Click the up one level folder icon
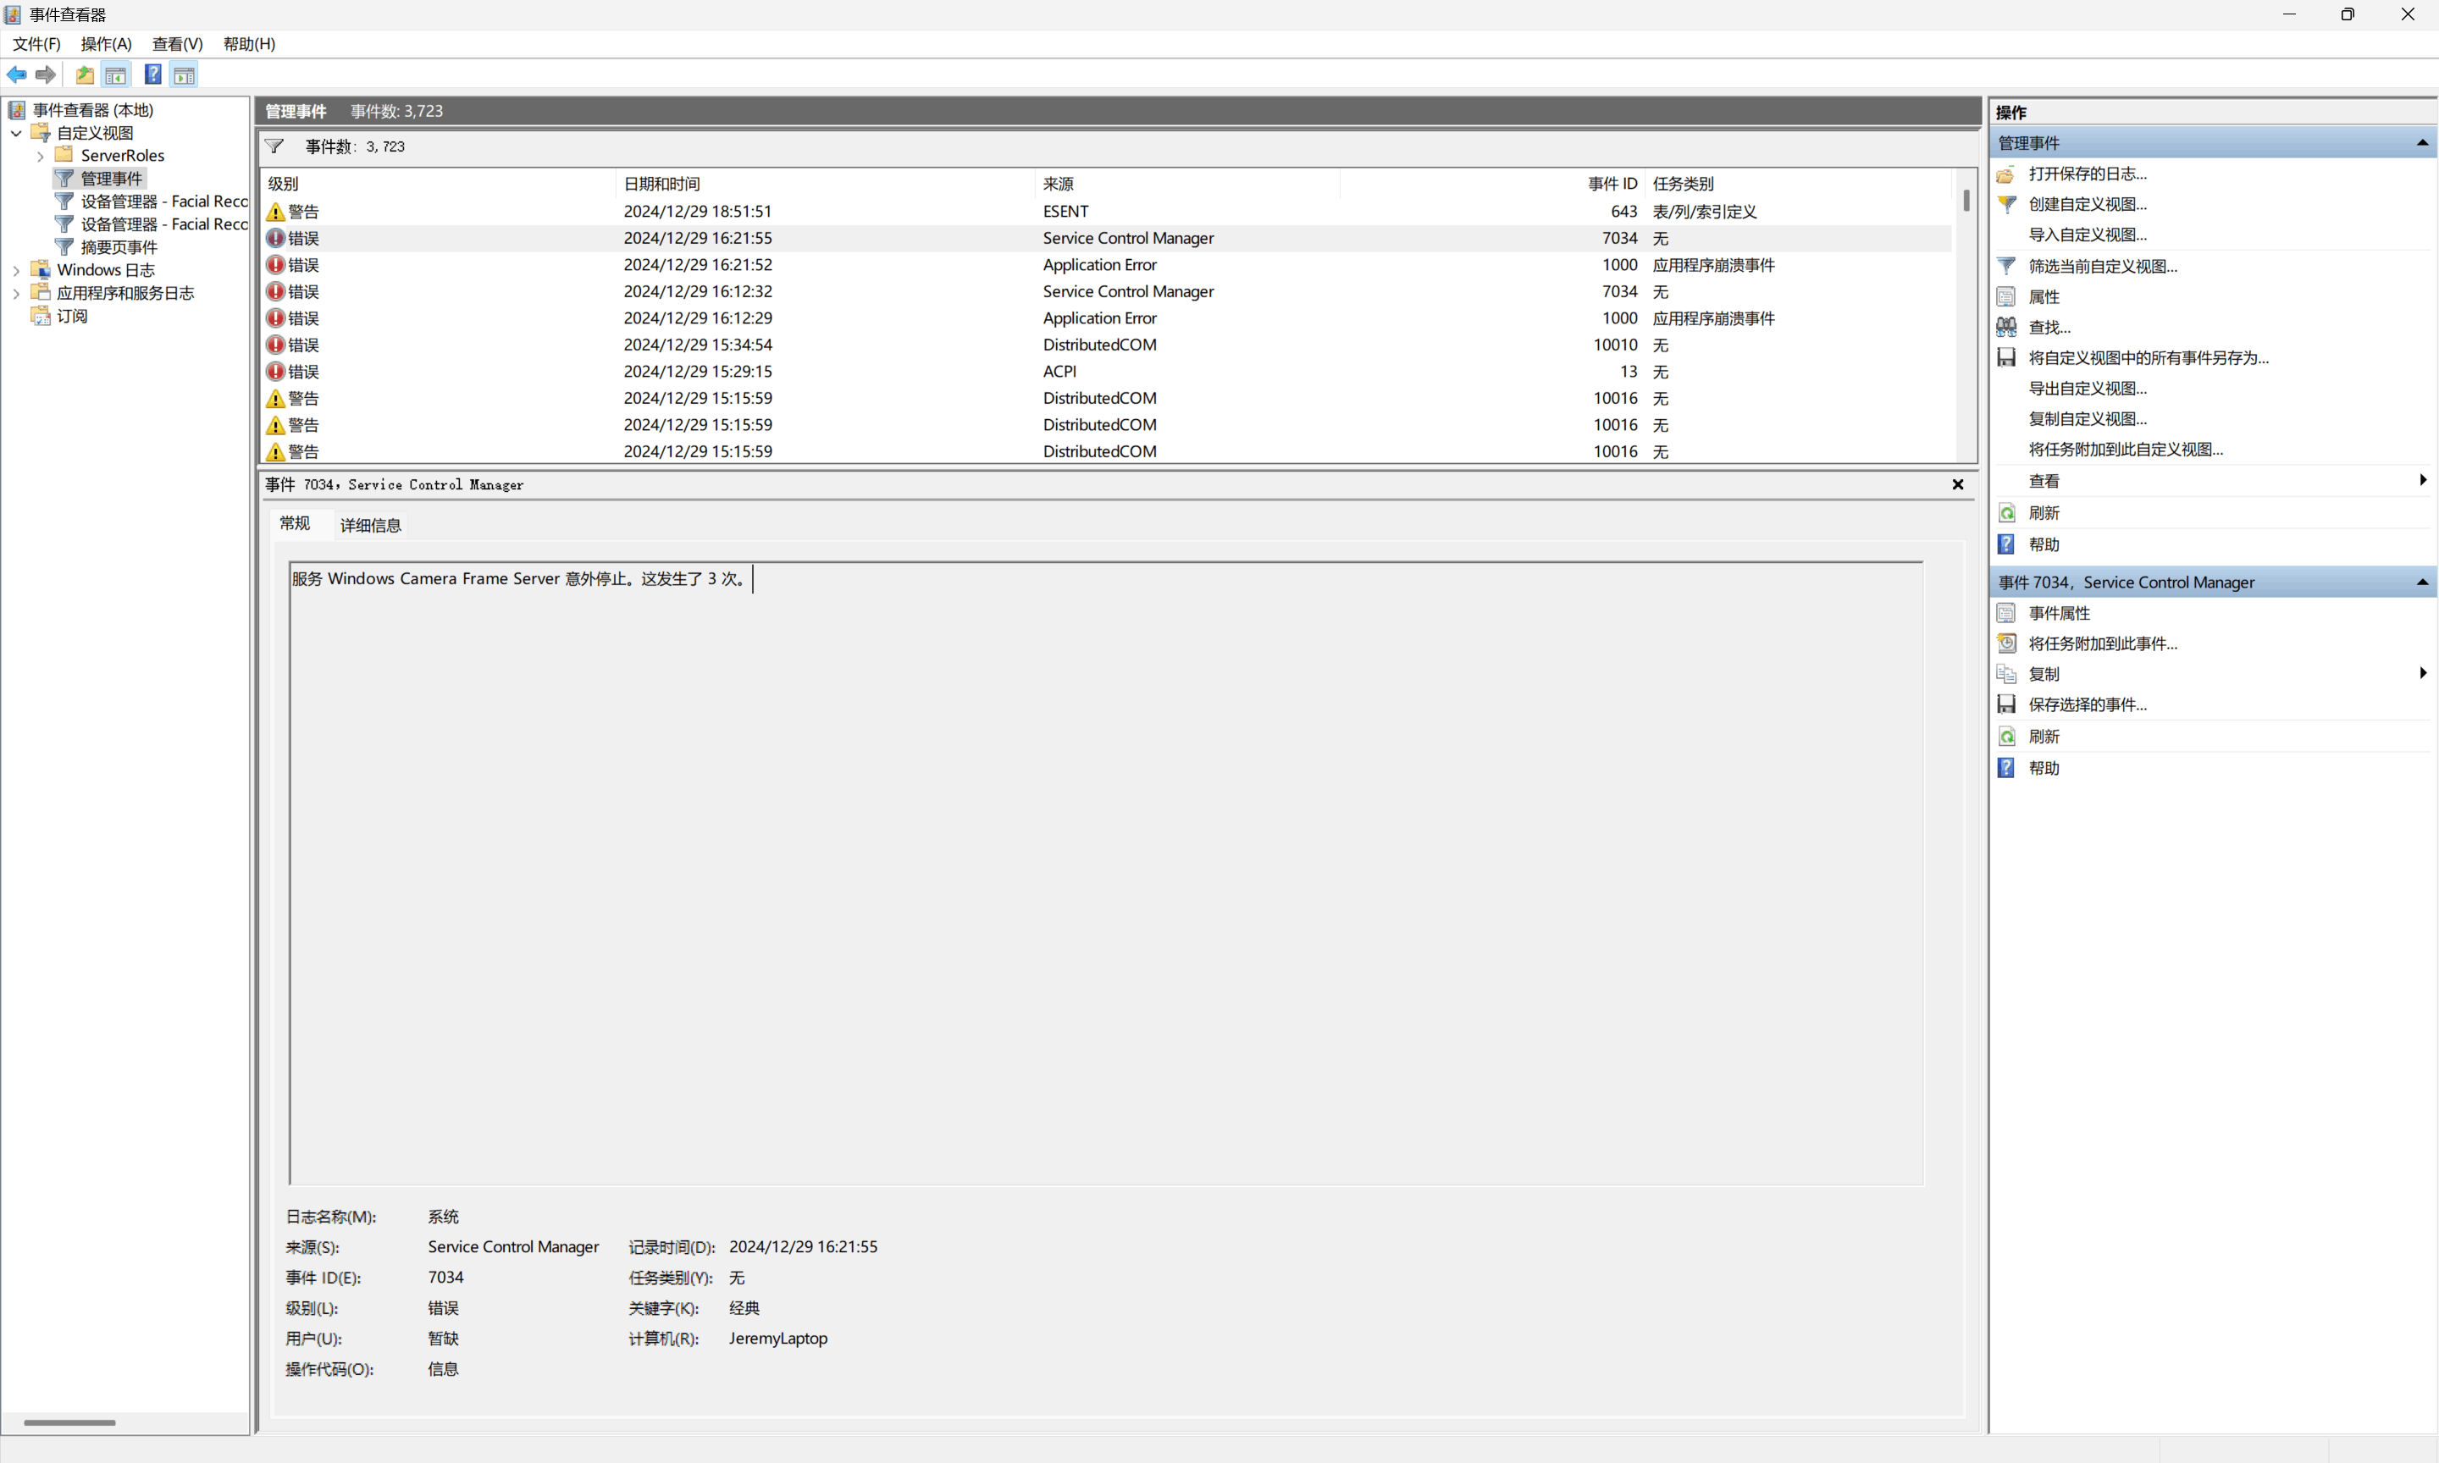Viewport: 2439px width, 1463px height. (85, 75)
